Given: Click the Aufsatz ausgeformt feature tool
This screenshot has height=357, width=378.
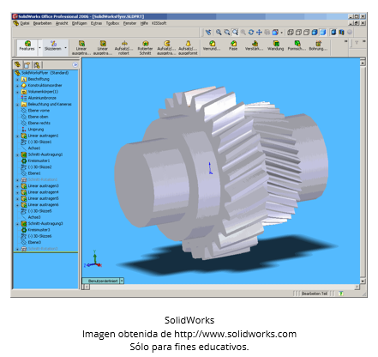Looking at the screenshot, I should click(188, 47).
